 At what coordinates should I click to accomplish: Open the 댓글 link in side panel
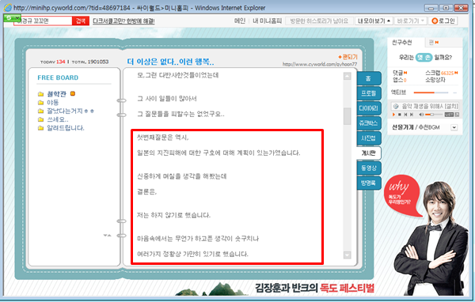click(398, 73)
